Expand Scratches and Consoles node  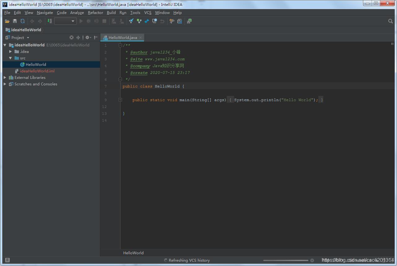point(5,84)
